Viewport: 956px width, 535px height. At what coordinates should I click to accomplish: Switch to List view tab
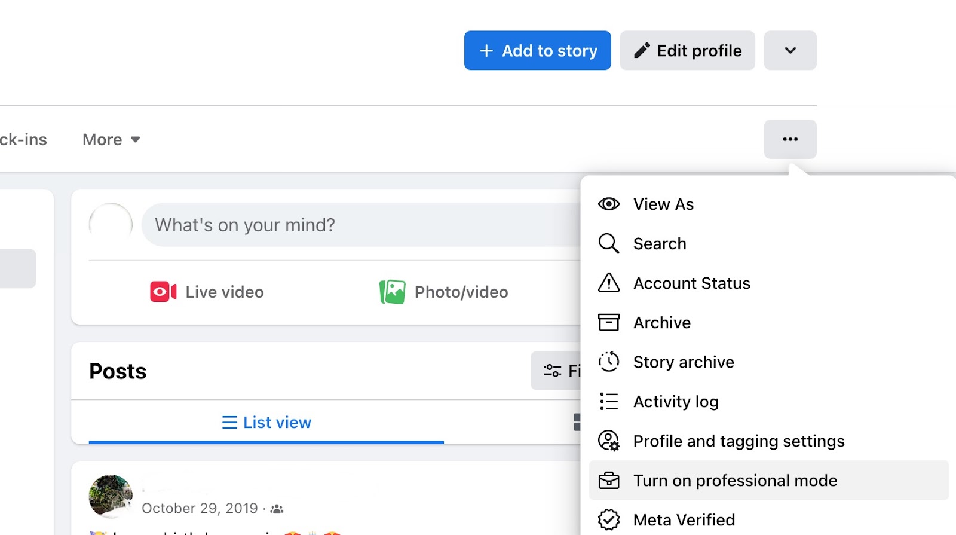(266, 423)
